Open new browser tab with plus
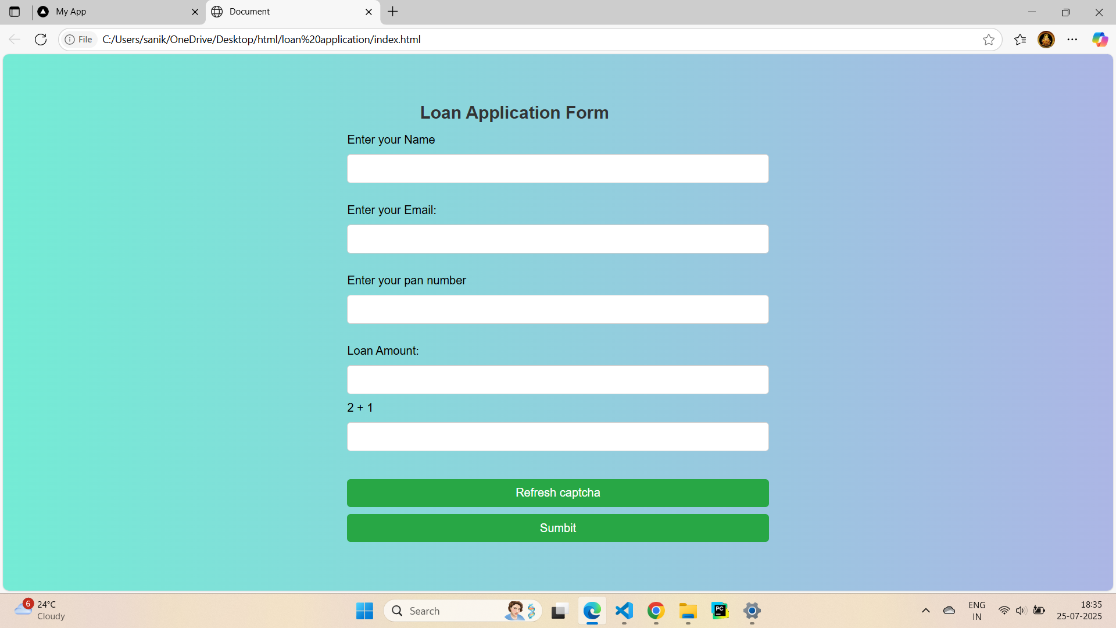Viewport: 1116px width, 628px height. point(392,12)
